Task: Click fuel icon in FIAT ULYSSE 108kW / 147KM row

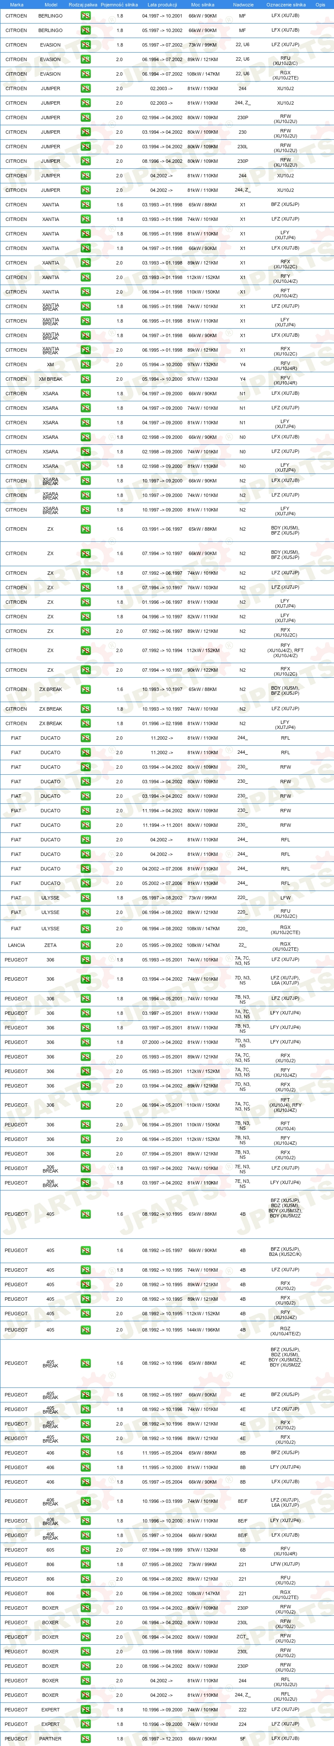Action: (x=85, y=929)
